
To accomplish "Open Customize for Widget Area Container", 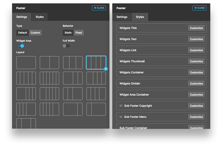I will (196, 95).
